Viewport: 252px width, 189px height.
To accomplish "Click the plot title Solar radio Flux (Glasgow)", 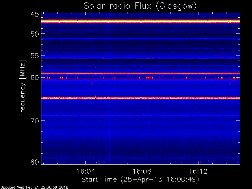I will [140, 6].
